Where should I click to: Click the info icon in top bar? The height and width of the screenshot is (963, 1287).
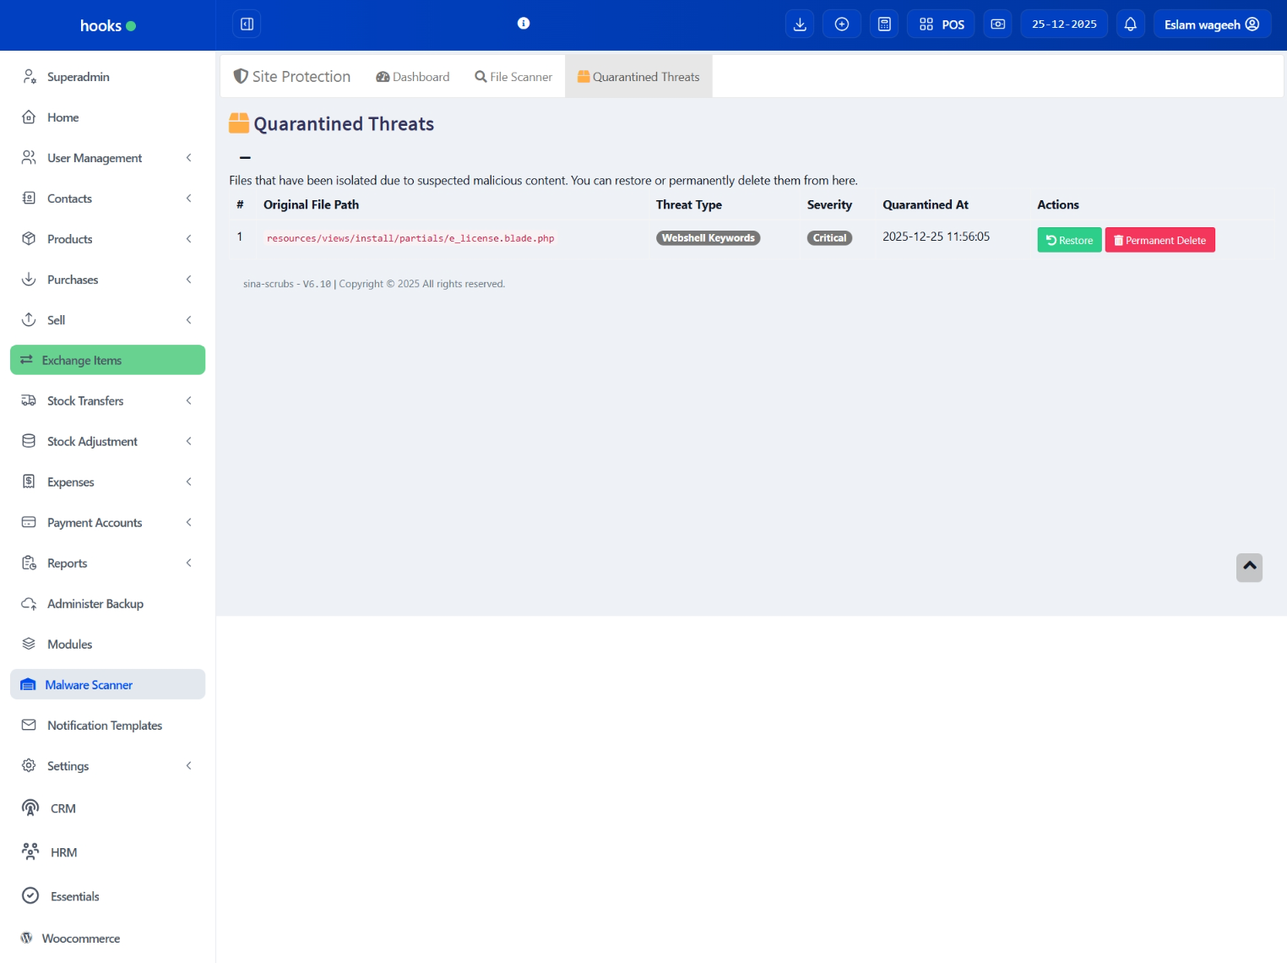524,24
